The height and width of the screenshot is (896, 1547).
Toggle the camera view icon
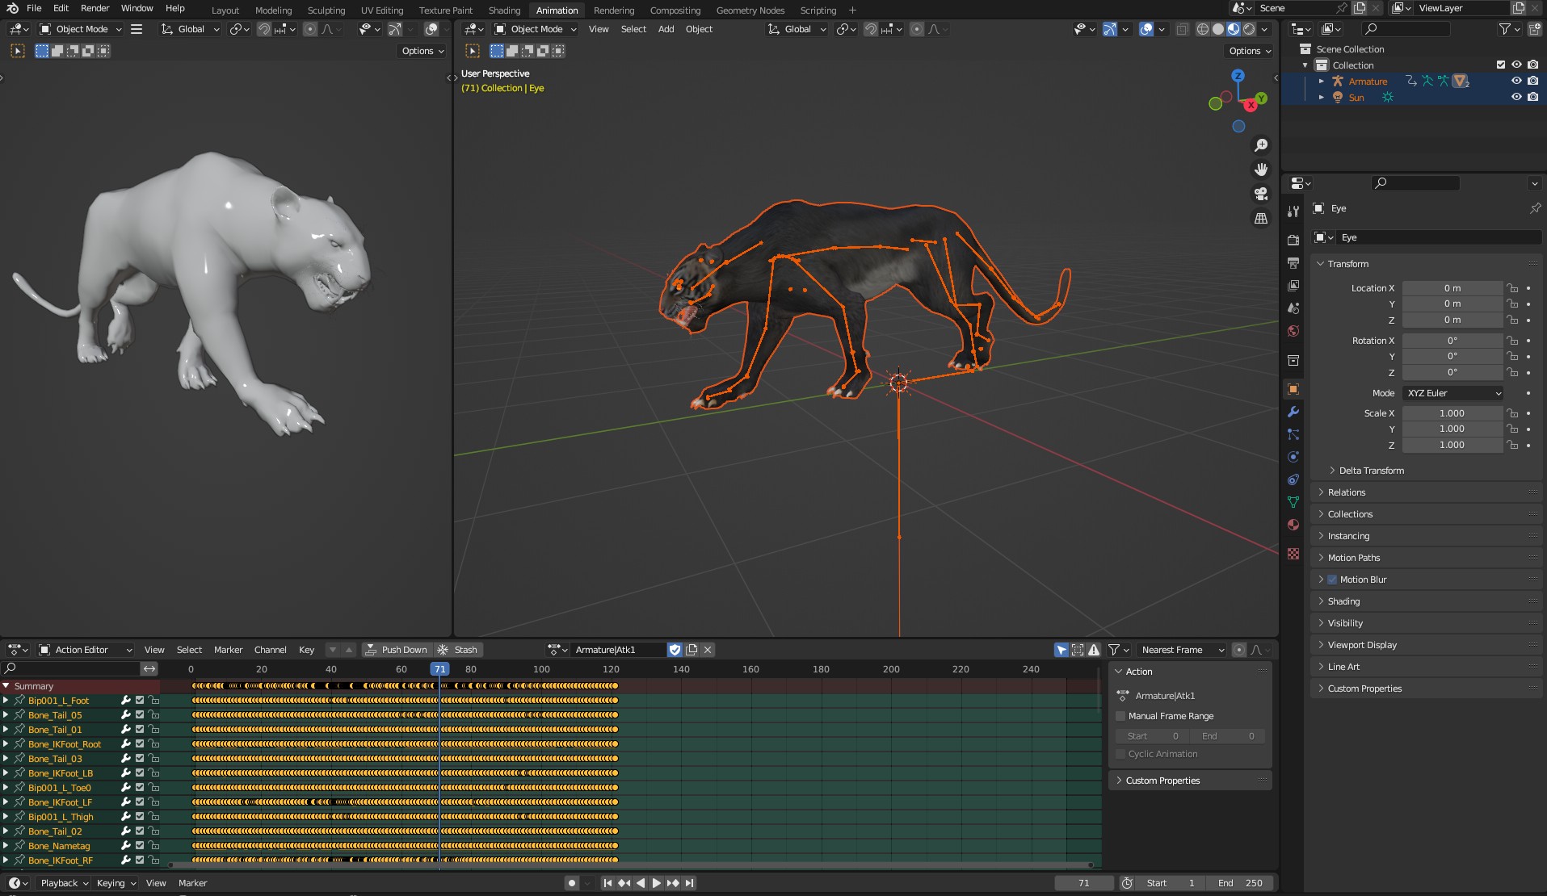pyautogui.click(x=1260, y=194)
